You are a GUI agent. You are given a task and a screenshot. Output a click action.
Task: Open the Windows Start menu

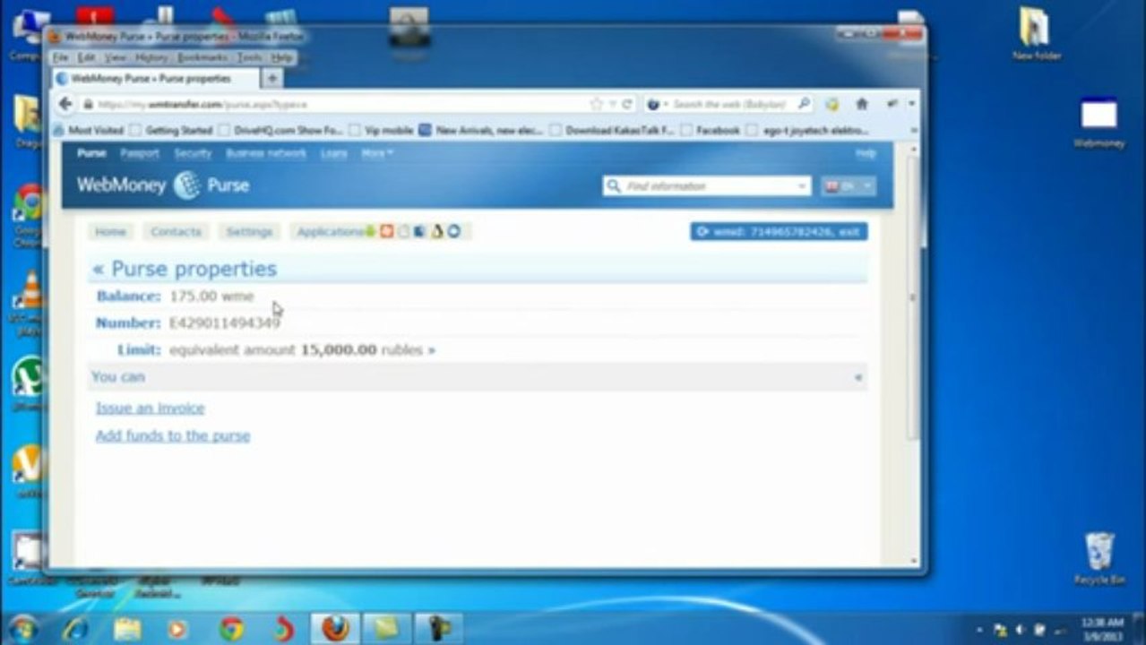22,628
